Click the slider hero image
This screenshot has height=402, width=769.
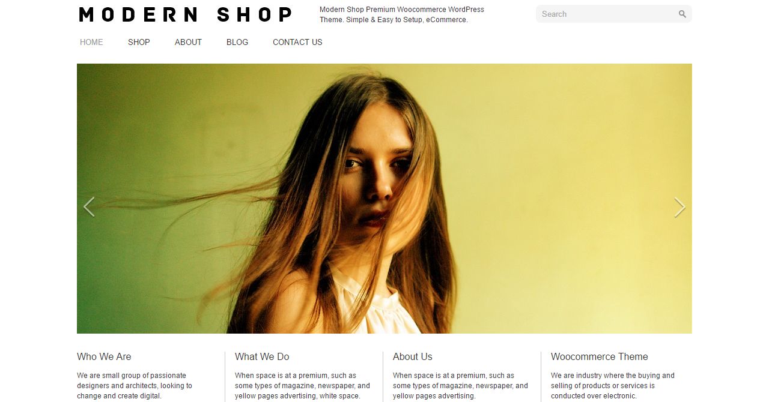384,199
